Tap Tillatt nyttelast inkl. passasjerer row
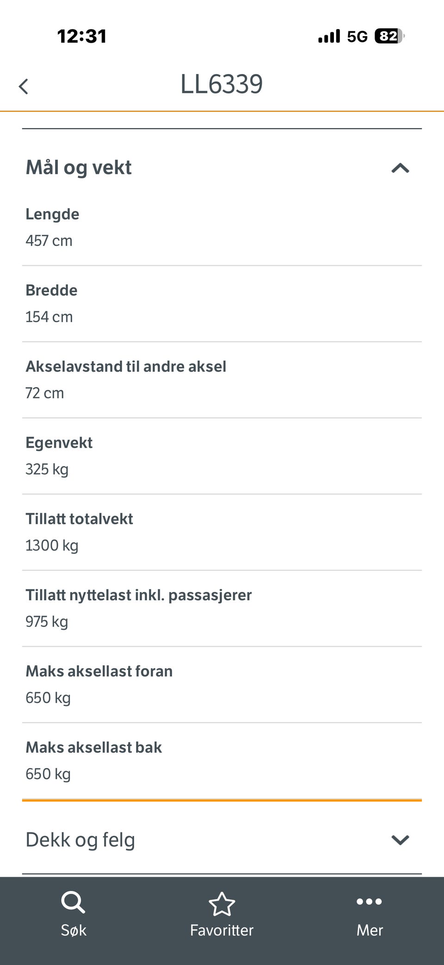Screen dimensions: 444x965 (x=222, y=608)
